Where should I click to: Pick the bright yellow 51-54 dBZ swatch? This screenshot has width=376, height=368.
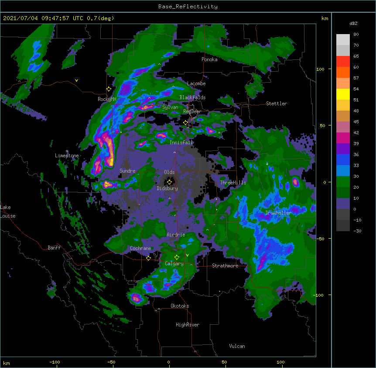[343, 94]
